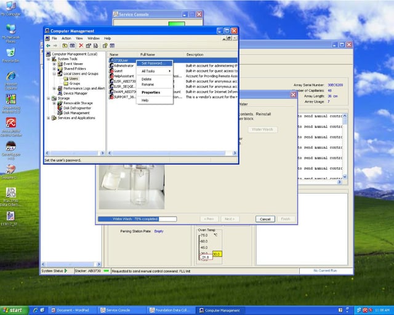Choose Rename in the context menu
Image resolution: width=394 pixels, height=315 pixels.
[155, 84]
